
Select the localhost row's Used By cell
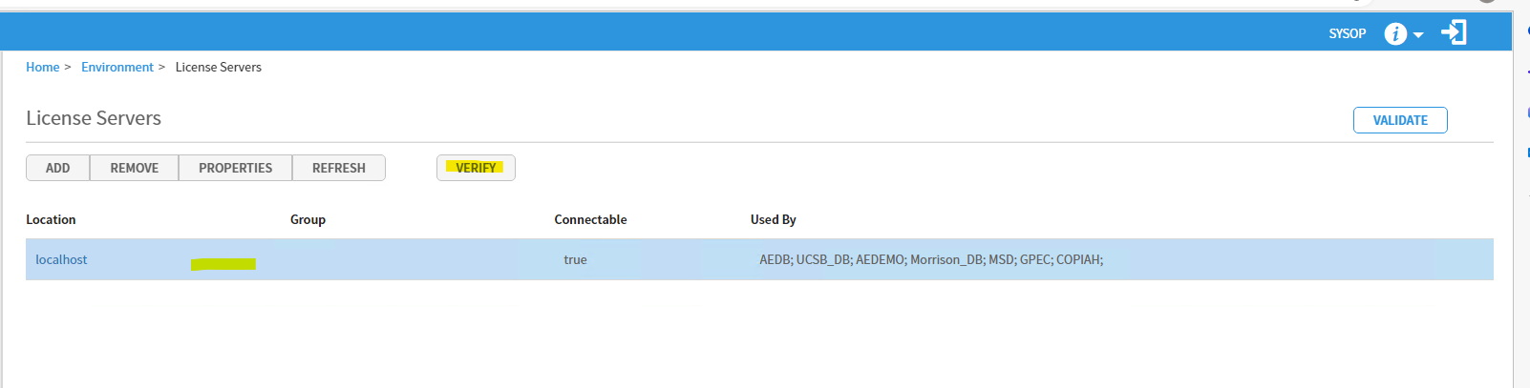pos(931,259)
